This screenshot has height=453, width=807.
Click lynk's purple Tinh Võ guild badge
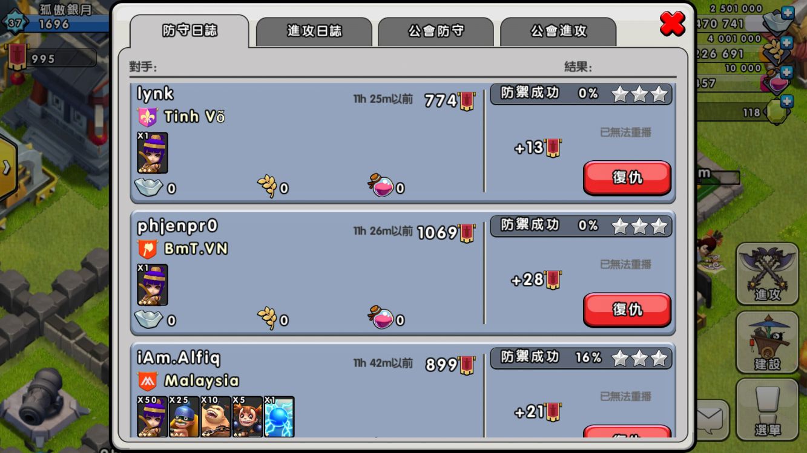coord(148,117)
